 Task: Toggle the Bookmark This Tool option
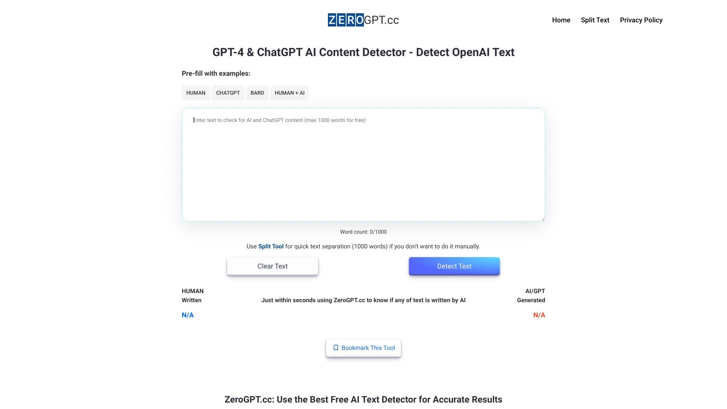click(363, 348)
